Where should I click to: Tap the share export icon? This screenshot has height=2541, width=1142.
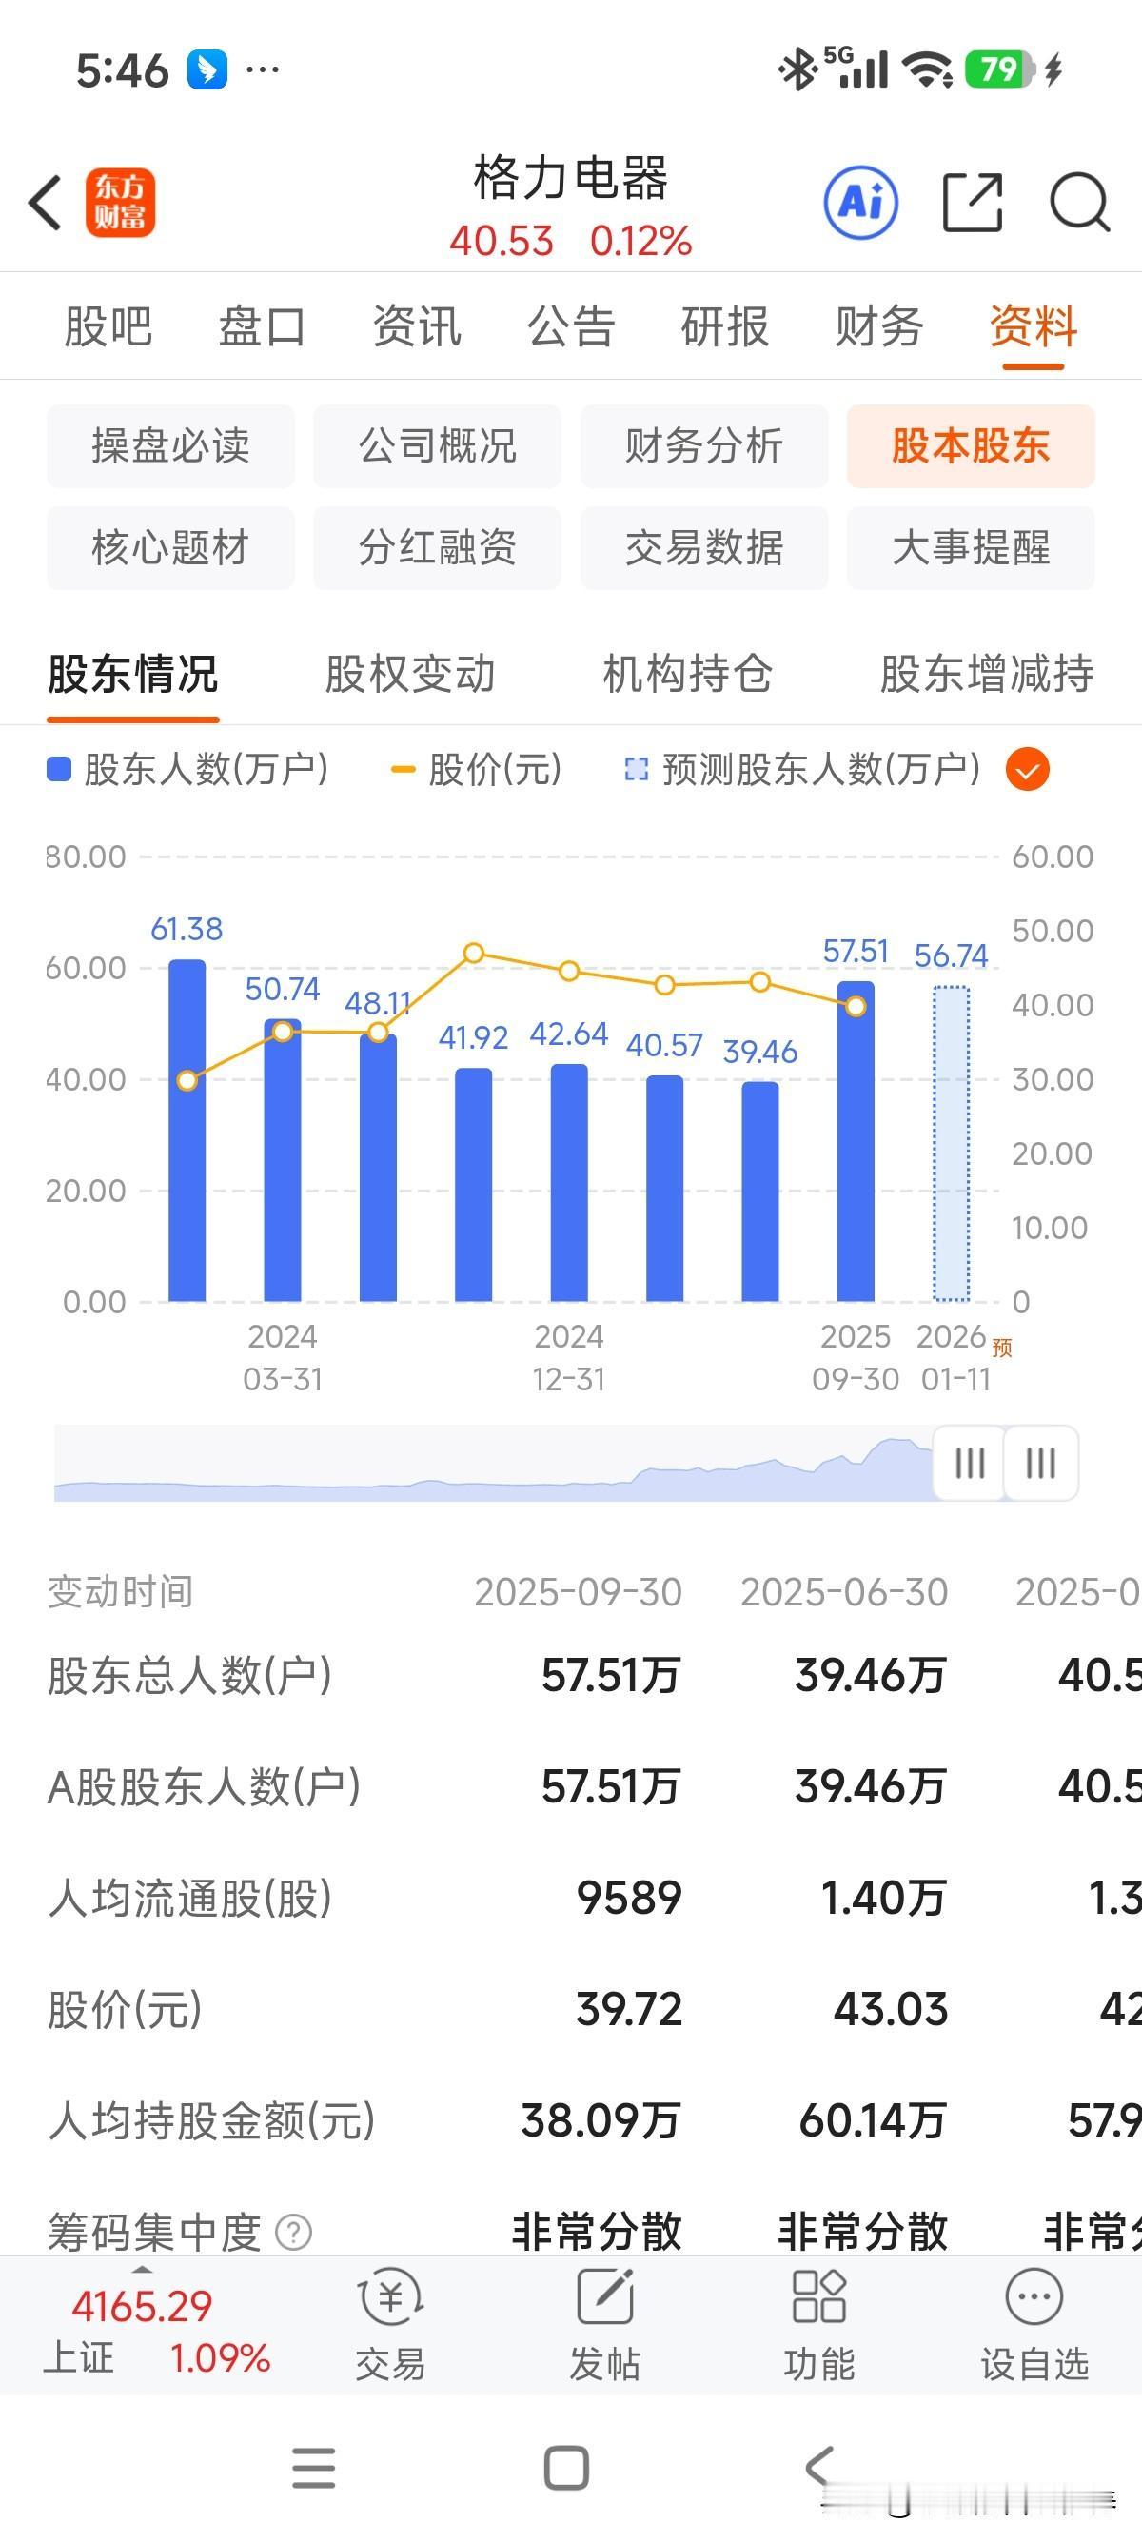point(973,202)
